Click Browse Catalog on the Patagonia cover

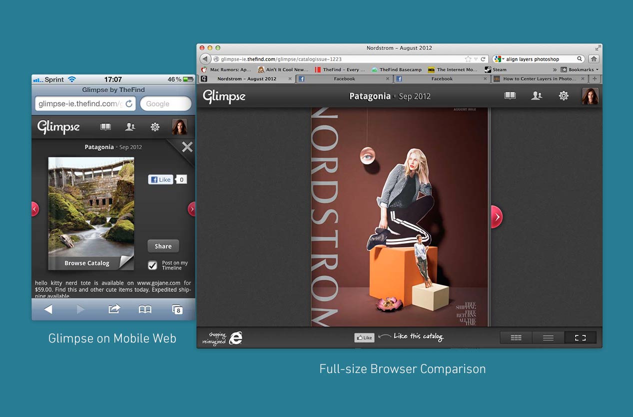pos(87,263)
